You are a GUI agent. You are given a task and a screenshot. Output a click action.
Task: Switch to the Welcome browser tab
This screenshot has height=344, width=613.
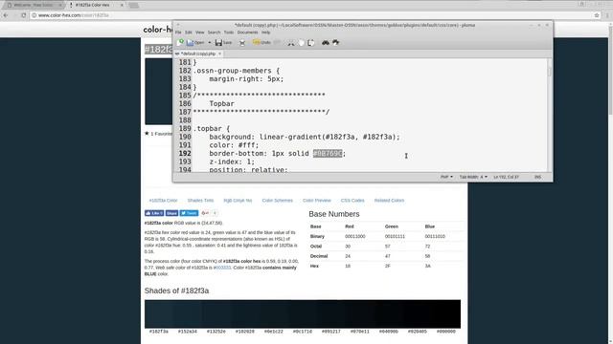coord(34,5)
